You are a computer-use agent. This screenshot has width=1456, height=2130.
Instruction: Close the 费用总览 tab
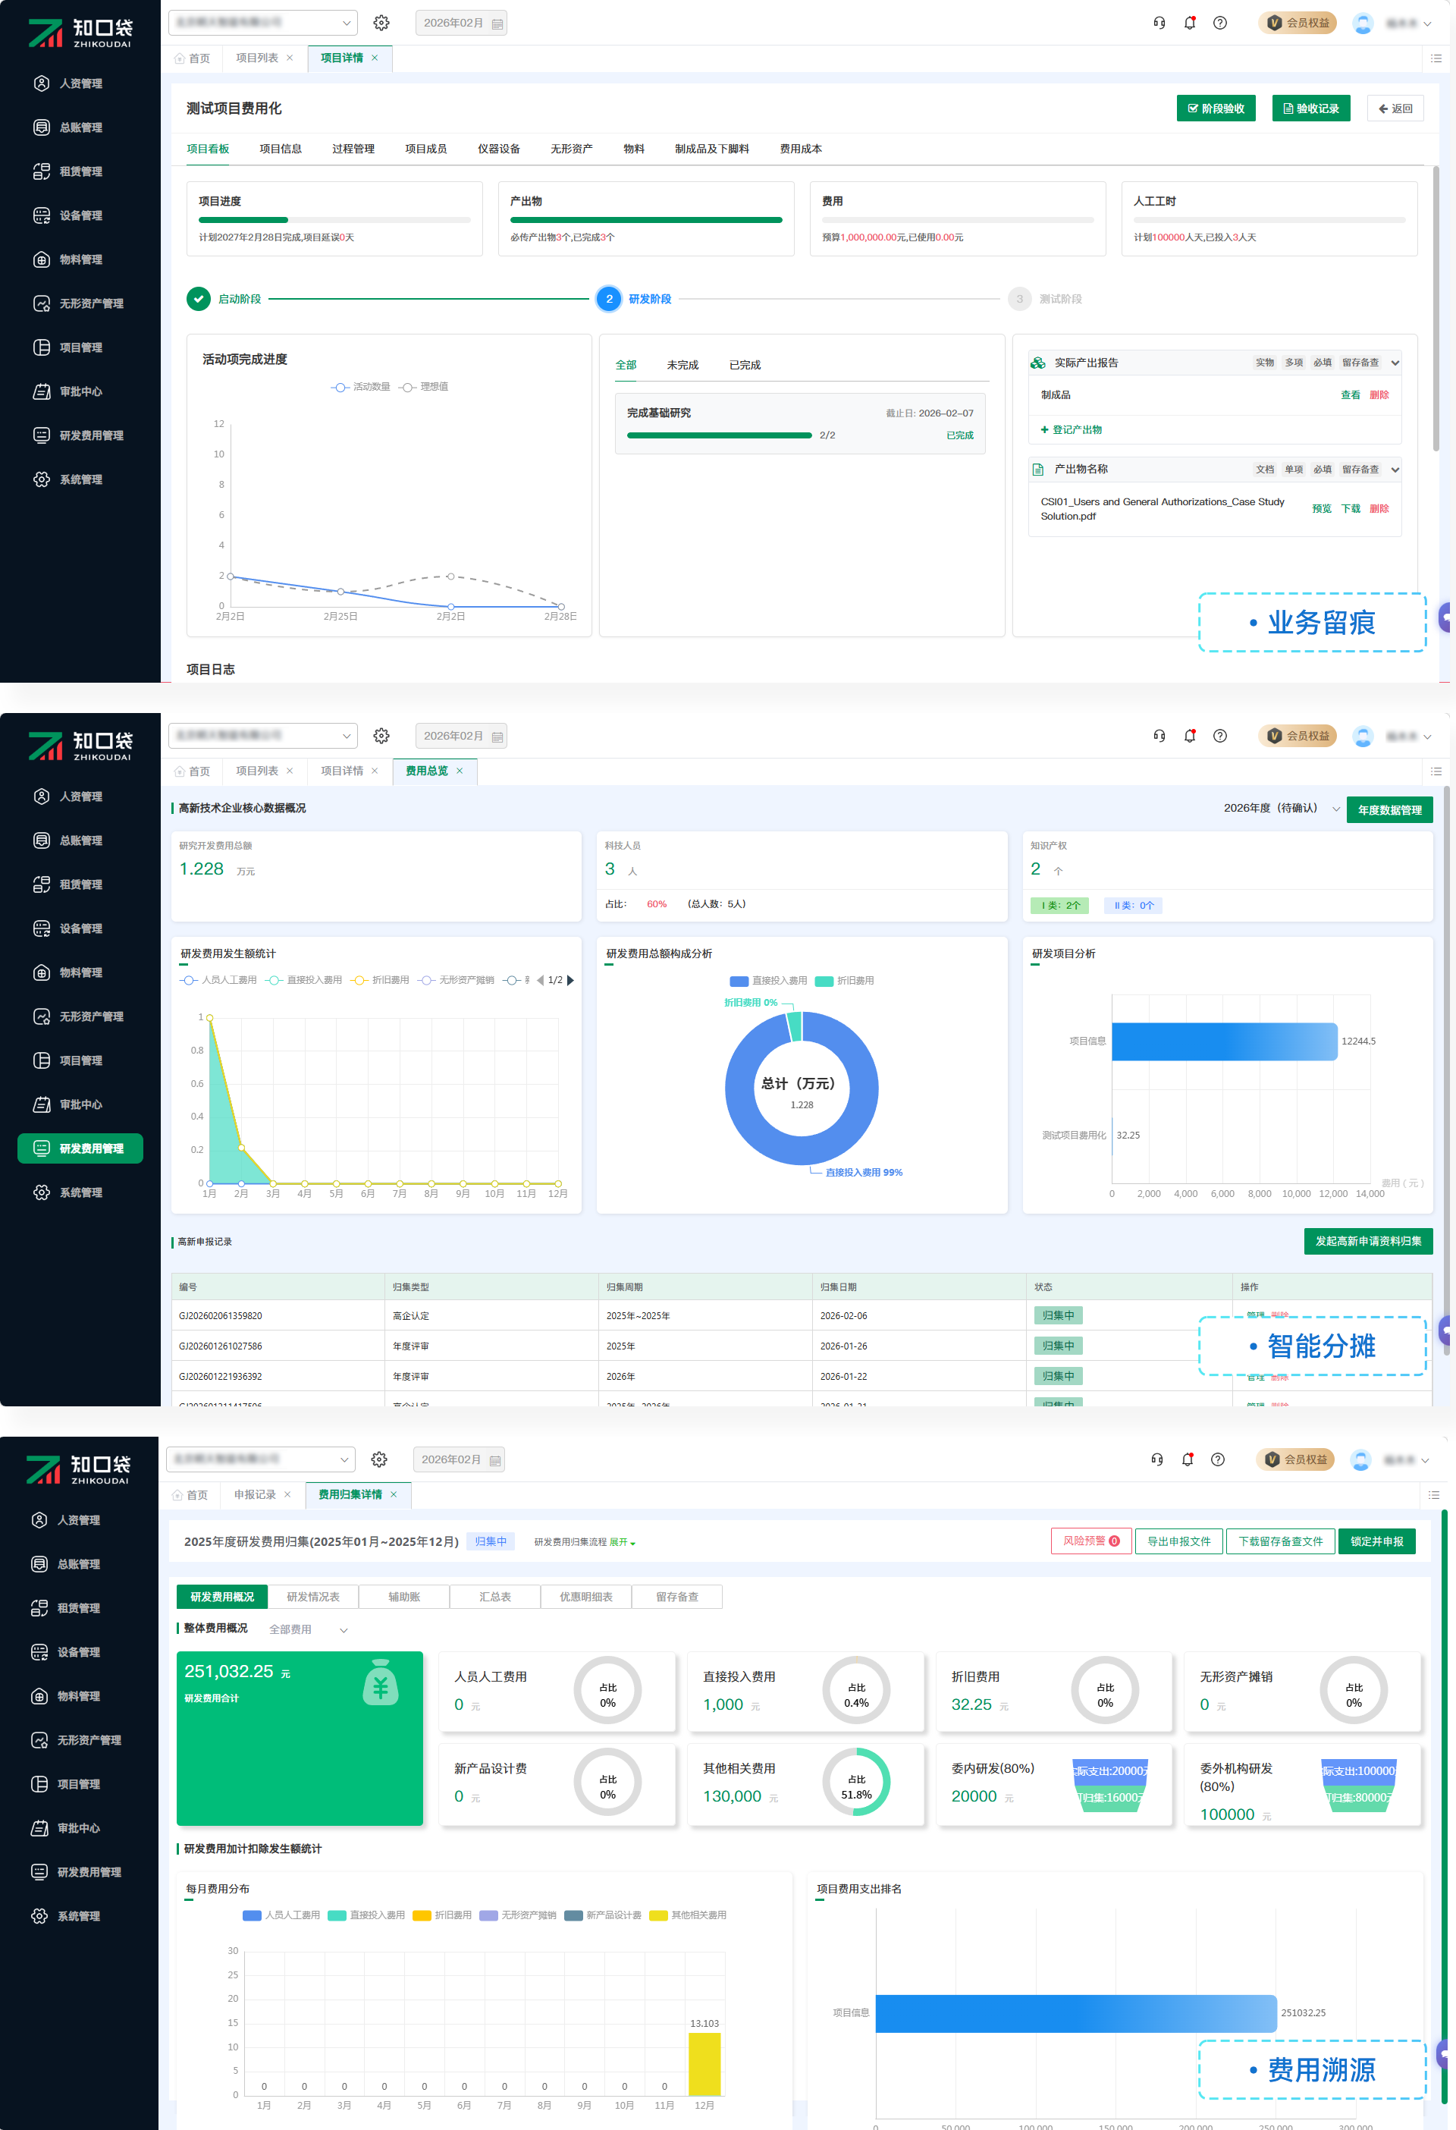[x=460, y=771]
